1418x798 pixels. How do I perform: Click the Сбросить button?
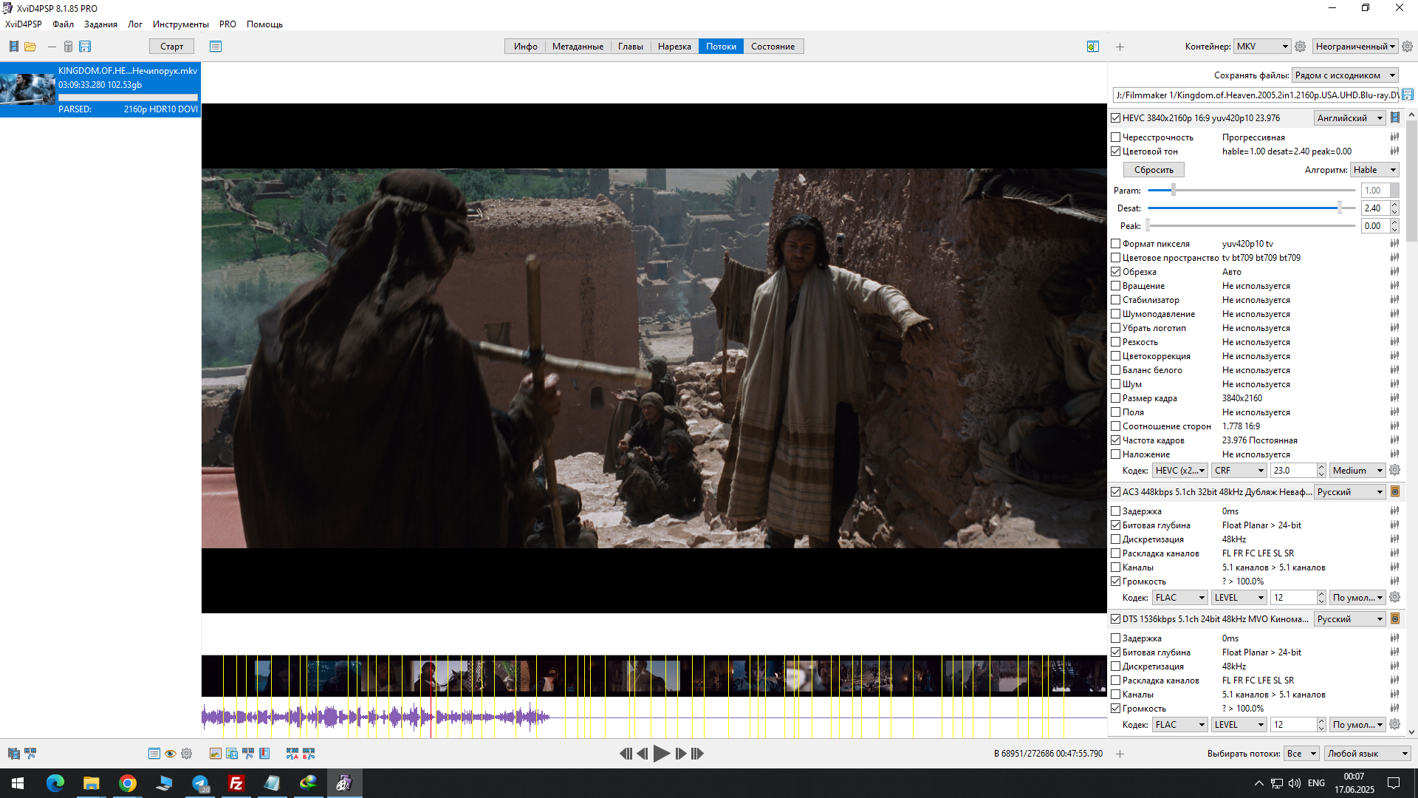(x=1154, y=170)
